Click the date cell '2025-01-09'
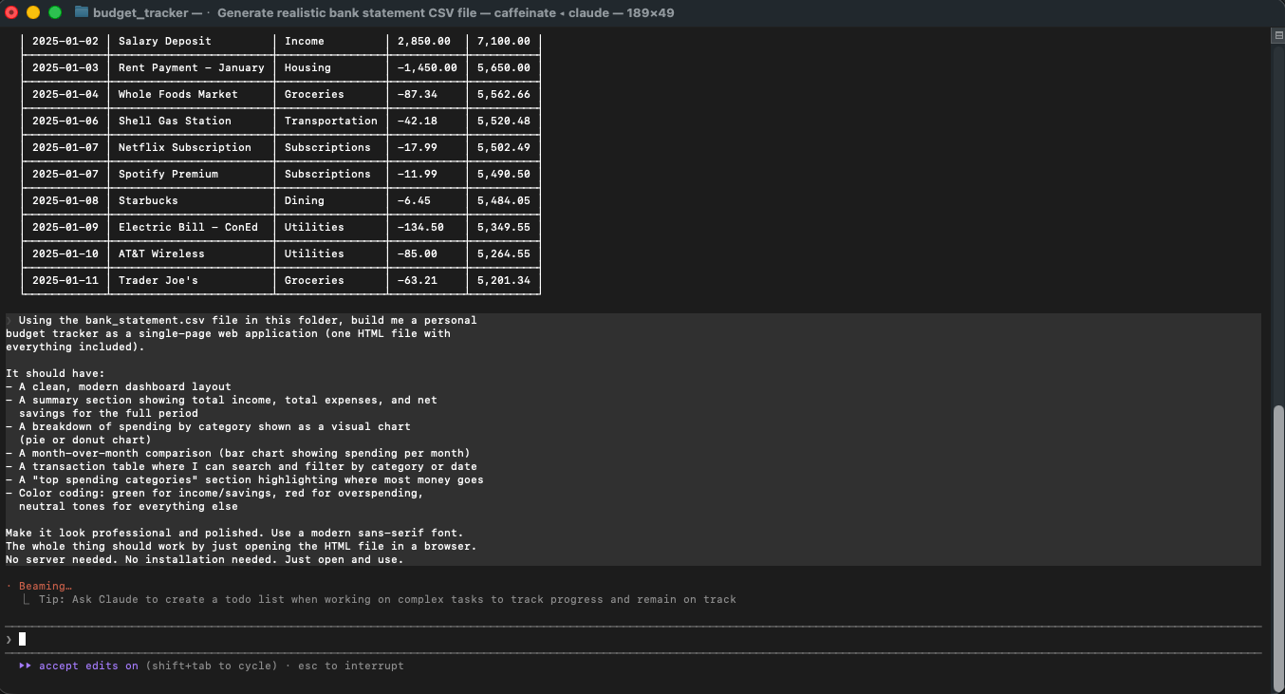 (65, 227)
